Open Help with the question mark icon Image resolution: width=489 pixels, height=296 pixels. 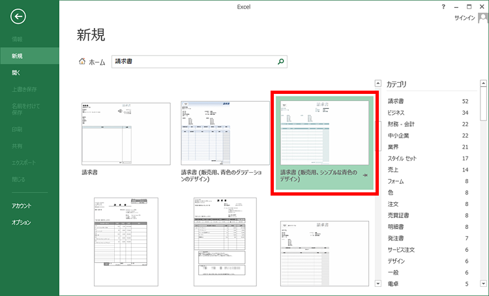pyautogui.click(x=443, y=7)
